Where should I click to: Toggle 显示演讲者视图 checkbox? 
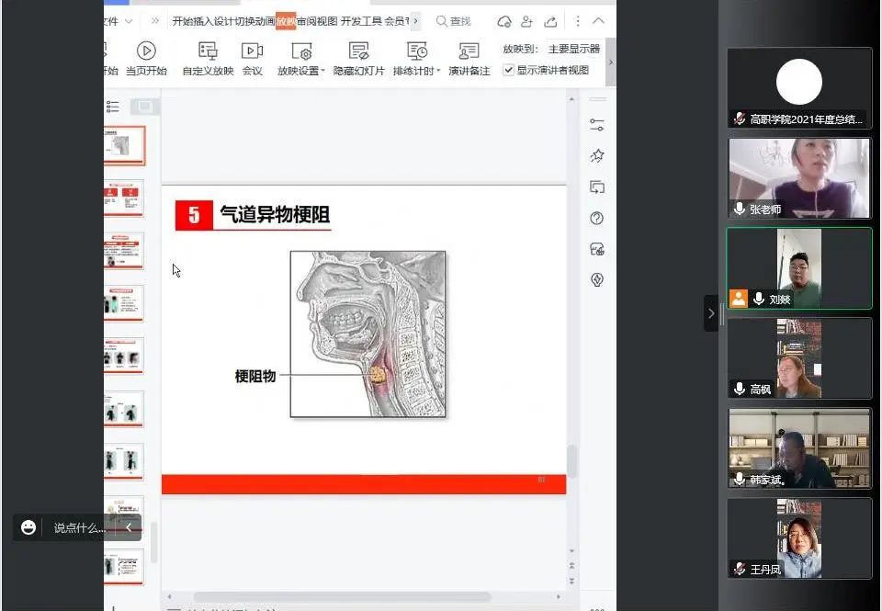pos(509,70)
